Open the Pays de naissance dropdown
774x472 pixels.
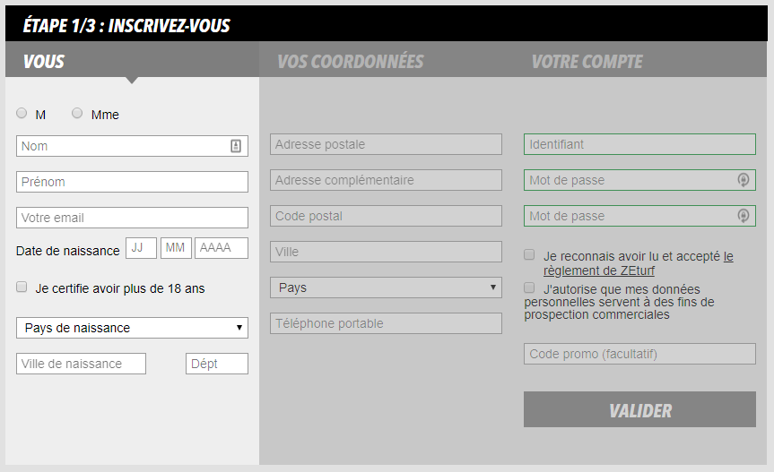[x=132, y=328]
